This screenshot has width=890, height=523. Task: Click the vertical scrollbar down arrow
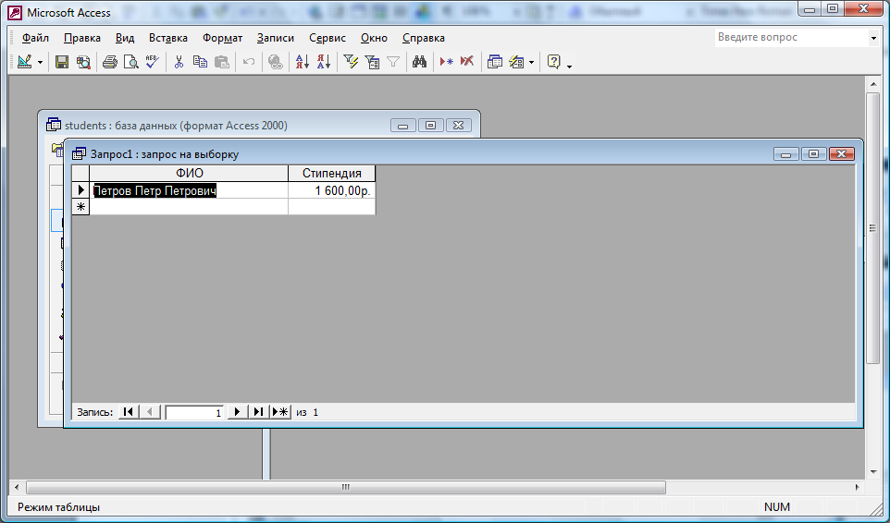[873, 472]
